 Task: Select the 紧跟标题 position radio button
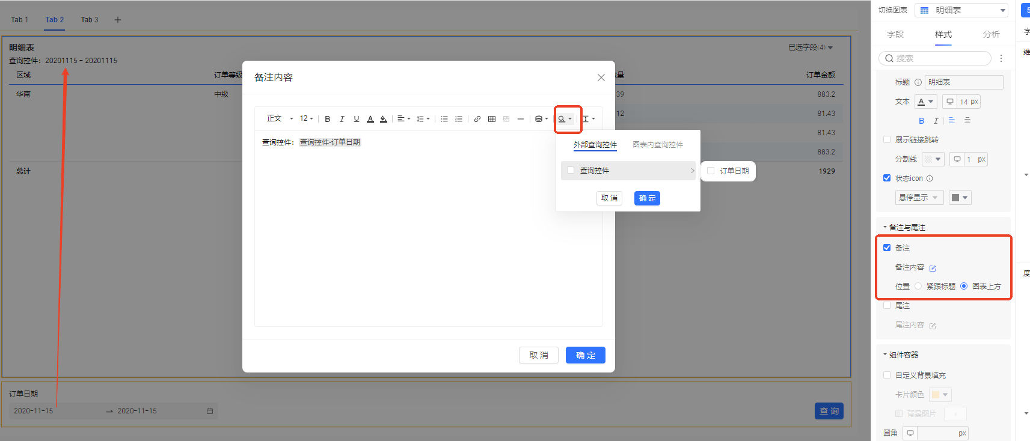[x=918, y=287]
